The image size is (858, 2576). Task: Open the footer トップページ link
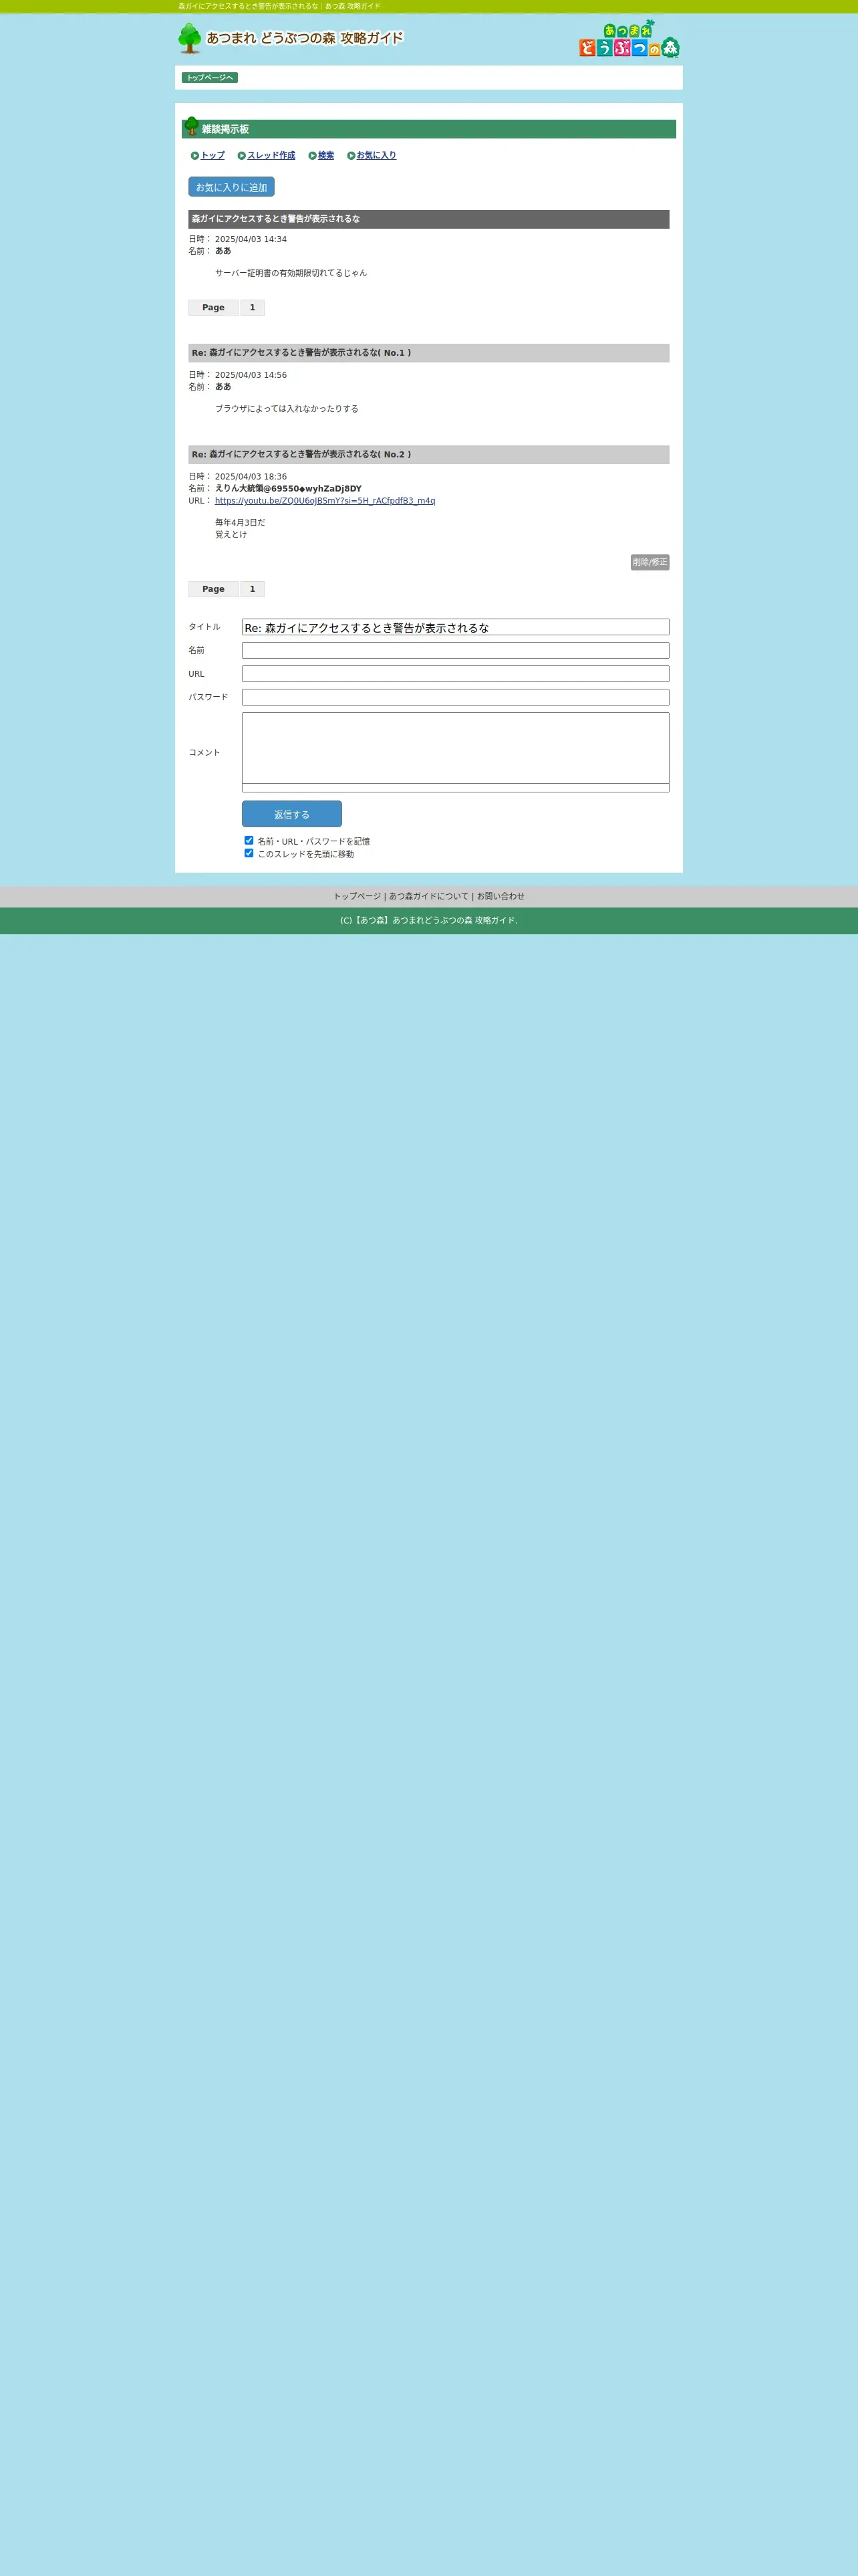357,897
